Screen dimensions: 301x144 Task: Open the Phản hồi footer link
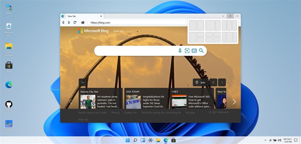tap(83, 120)
